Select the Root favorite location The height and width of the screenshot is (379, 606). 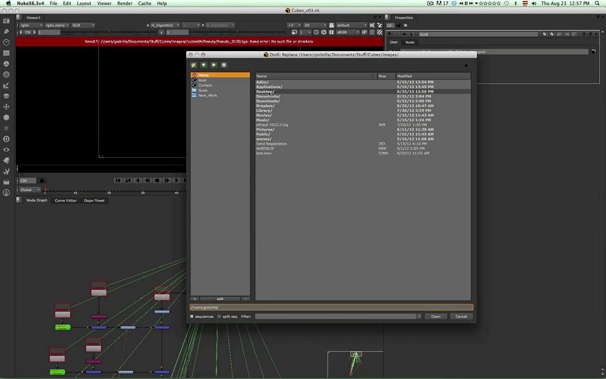pos(220,80)
